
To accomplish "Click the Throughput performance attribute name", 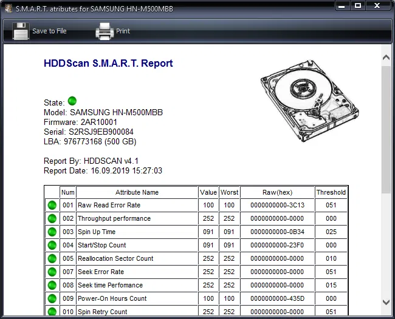I will point(114,218).
